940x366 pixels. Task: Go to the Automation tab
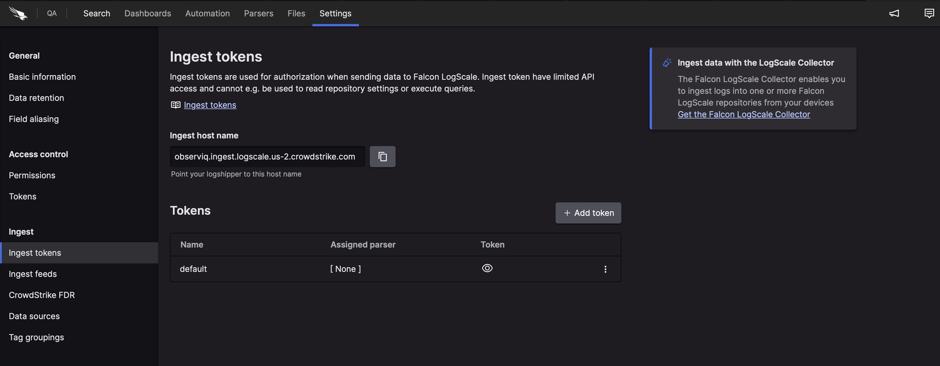208,13
